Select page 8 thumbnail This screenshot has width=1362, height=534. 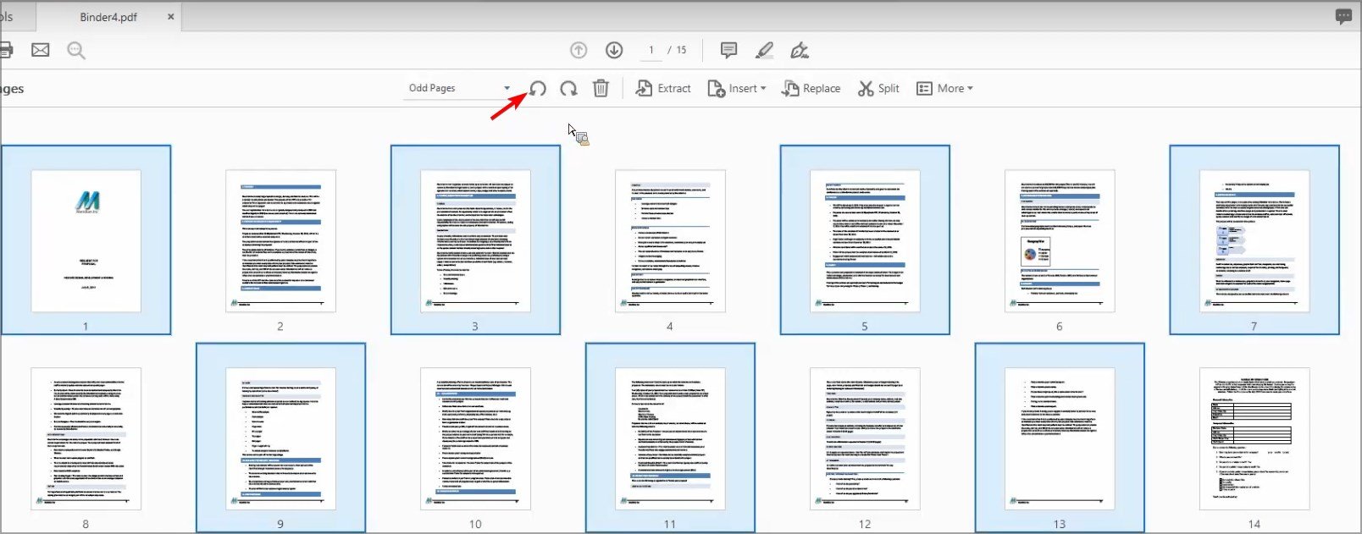point(86,439)
